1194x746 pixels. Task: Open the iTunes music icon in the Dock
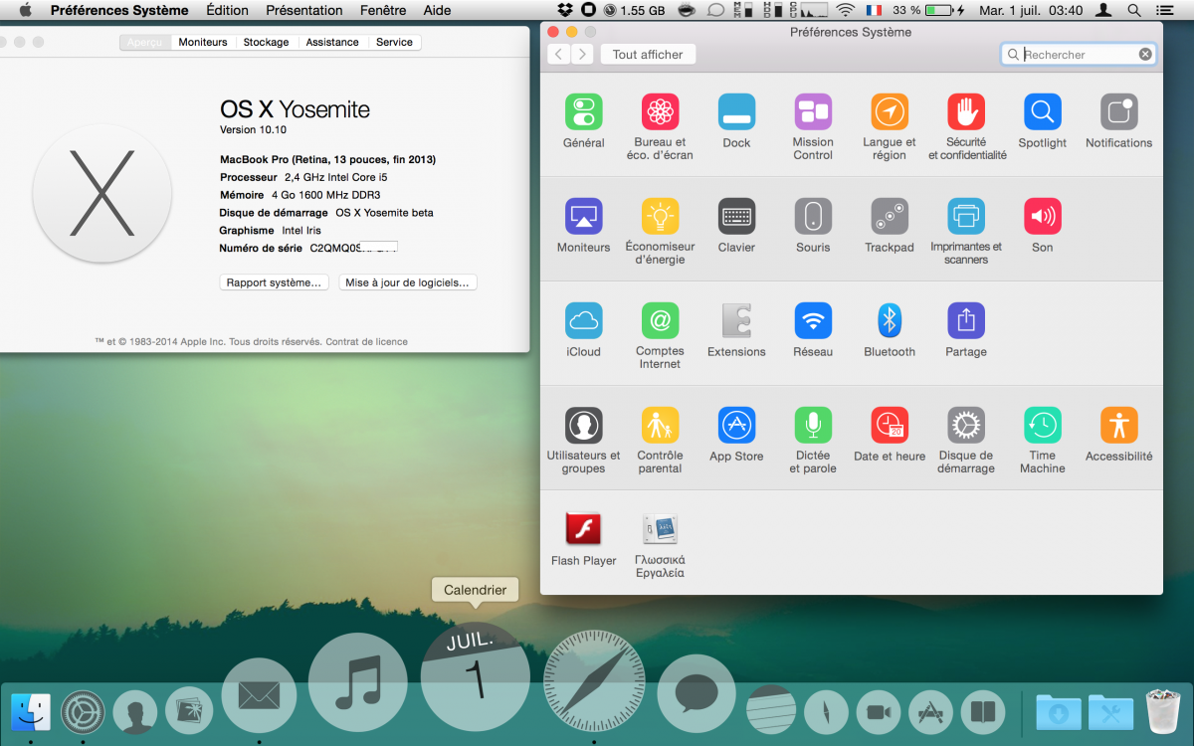(358, 683)
